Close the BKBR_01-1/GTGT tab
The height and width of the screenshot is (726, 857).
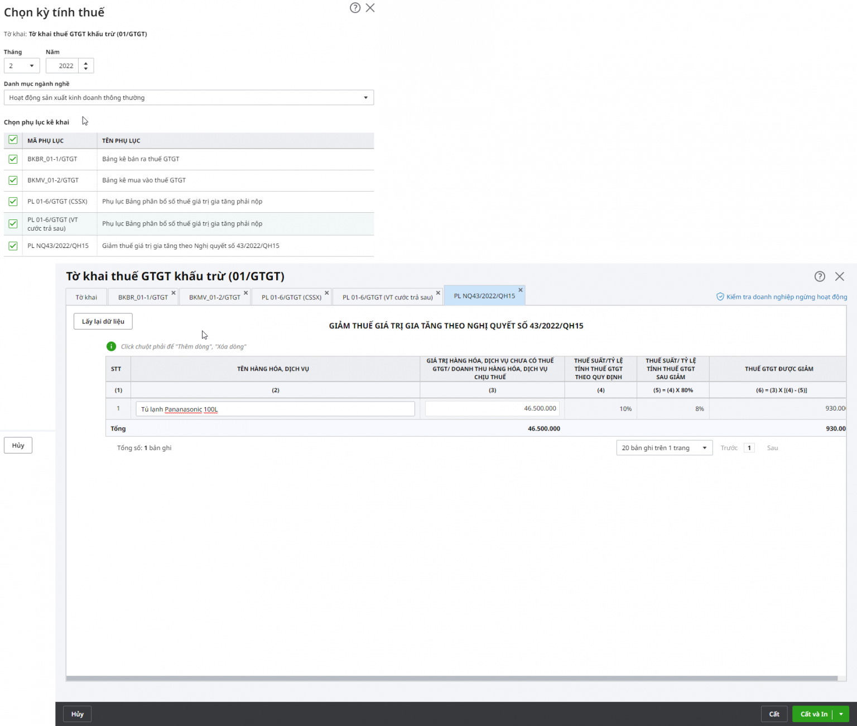(174, 293)
